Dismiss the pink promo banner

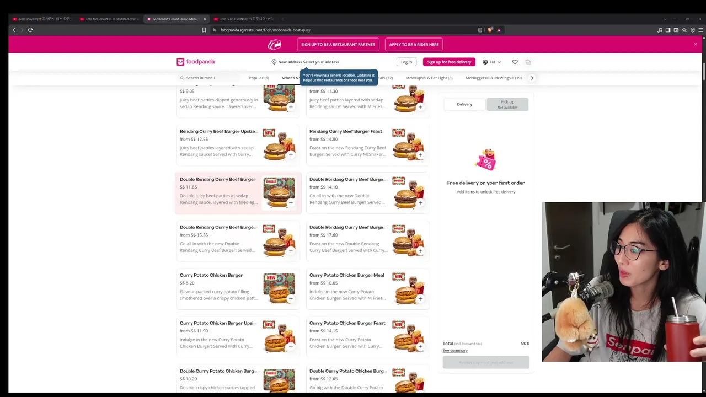[x=696, y=44]
